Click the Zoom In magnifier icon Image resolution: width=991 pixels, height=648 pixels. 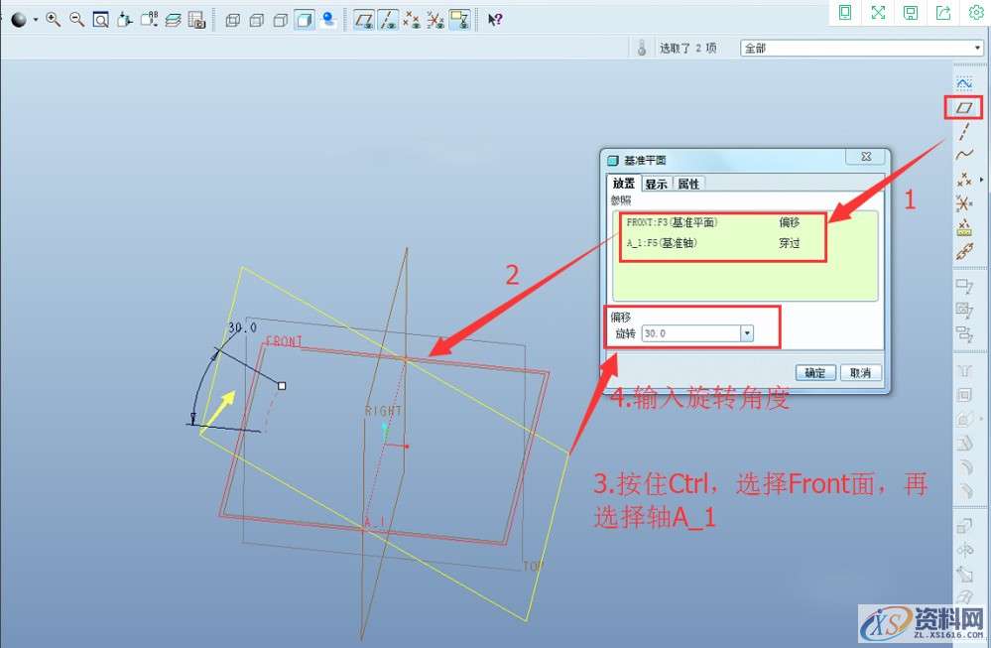pyautogui.click(x=52, y=18)
